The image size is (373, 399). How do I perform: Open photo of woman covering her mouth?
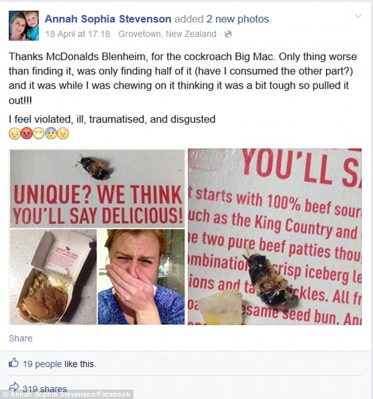coord(141,277)
